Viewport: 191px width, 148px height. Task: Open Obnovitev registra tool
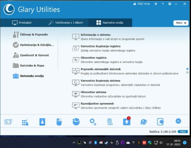tap(107, 60)
